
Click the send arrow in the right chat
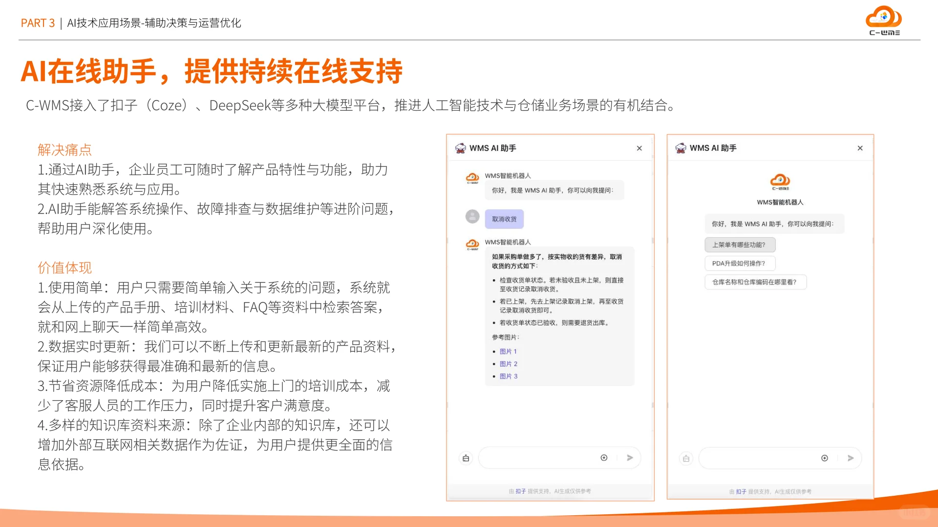(x=851, y=458)
